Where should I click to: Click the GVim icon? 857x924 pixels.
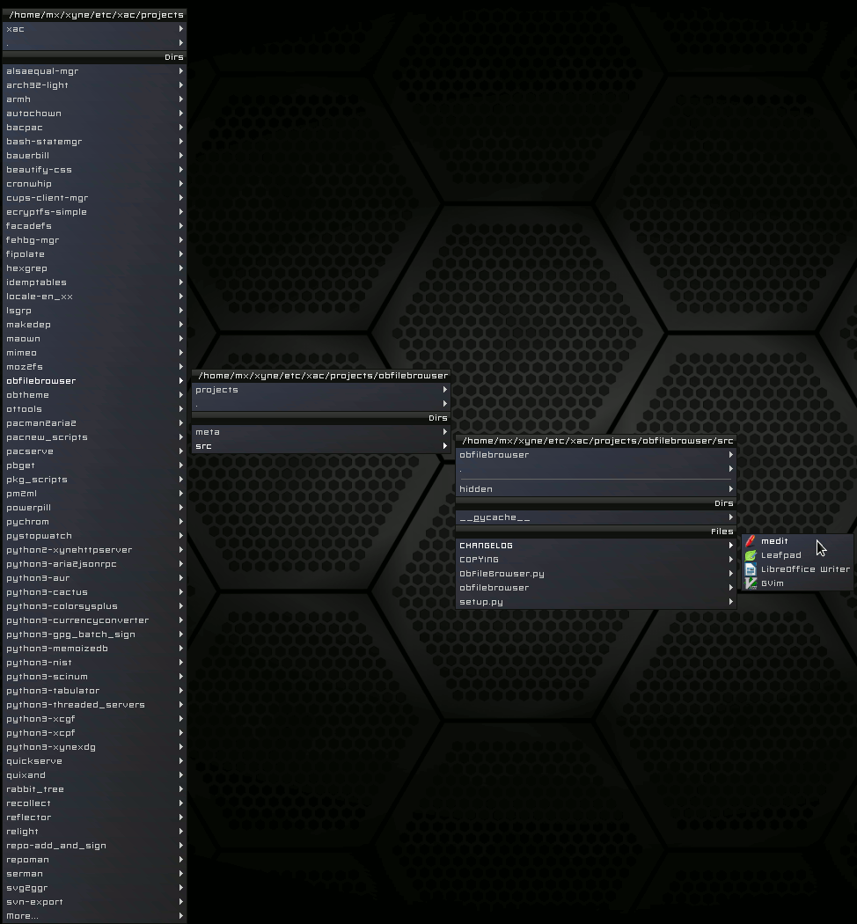tap(751, 583)
